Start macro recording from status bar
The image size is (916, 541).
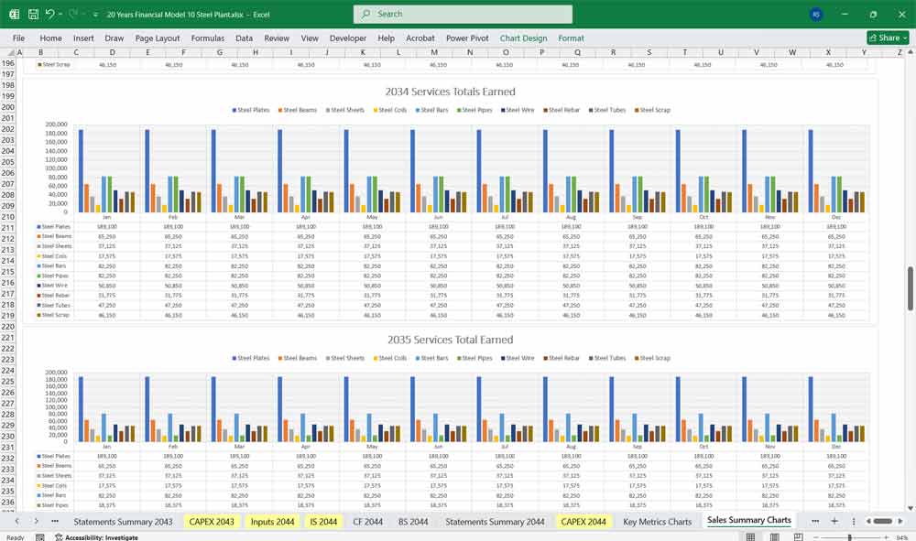[x=39, y=537]
